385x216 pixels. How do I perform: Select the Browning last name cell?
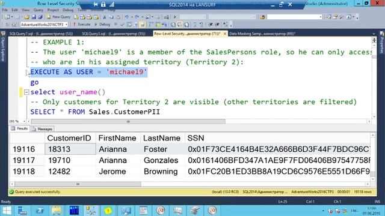(163, 172)
